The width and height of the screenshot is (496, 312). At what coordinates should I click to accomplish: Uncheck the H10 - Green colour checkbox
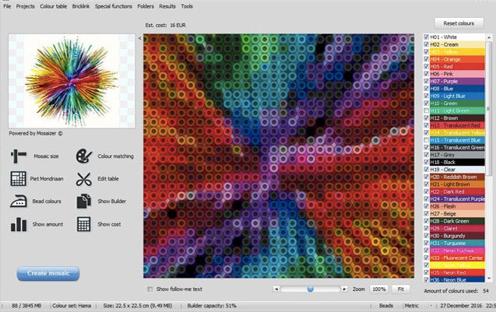427,103
